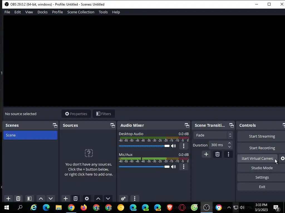The width and height of the screenshot is (285, 213).
Task: Mute Desktop Audio speaker icon
Action: pos(173,146)
